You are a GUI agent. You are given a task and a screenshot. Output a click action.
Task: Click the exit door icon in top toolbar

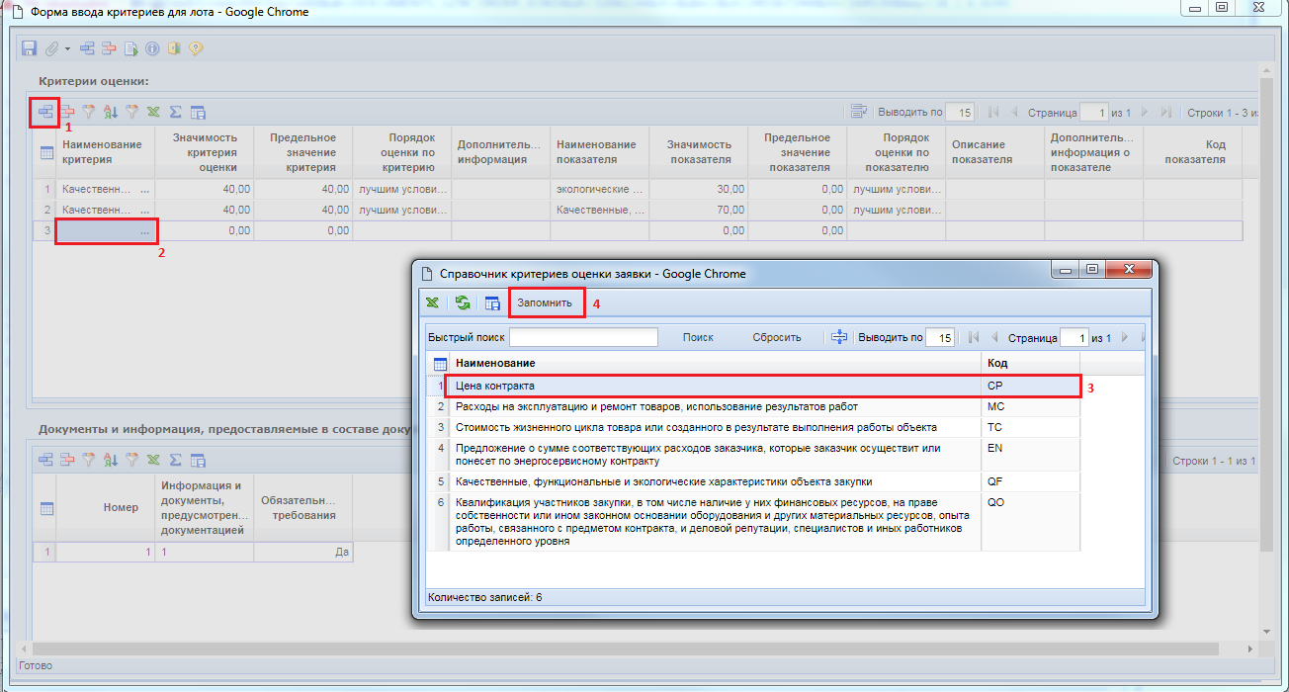[174, 47]
